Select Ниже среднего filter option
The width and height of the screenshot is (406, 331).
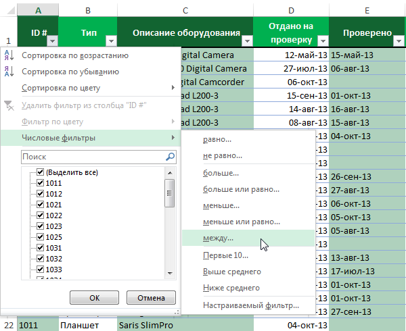click(x=248, y=288)
